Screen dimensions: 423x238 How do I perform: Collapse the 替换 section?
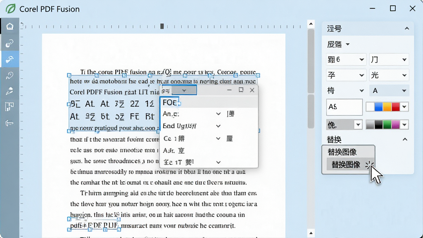click(405, 139)
